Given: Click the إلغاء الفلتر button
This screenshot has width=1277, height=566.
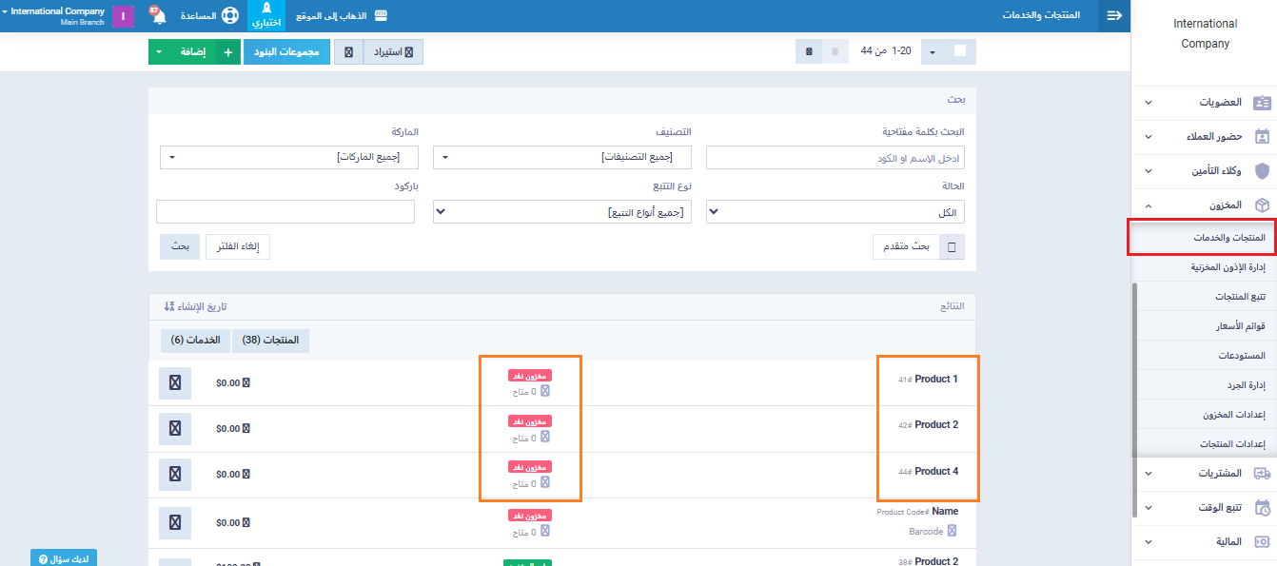Looking at the screenshot, I should point(238,247).
